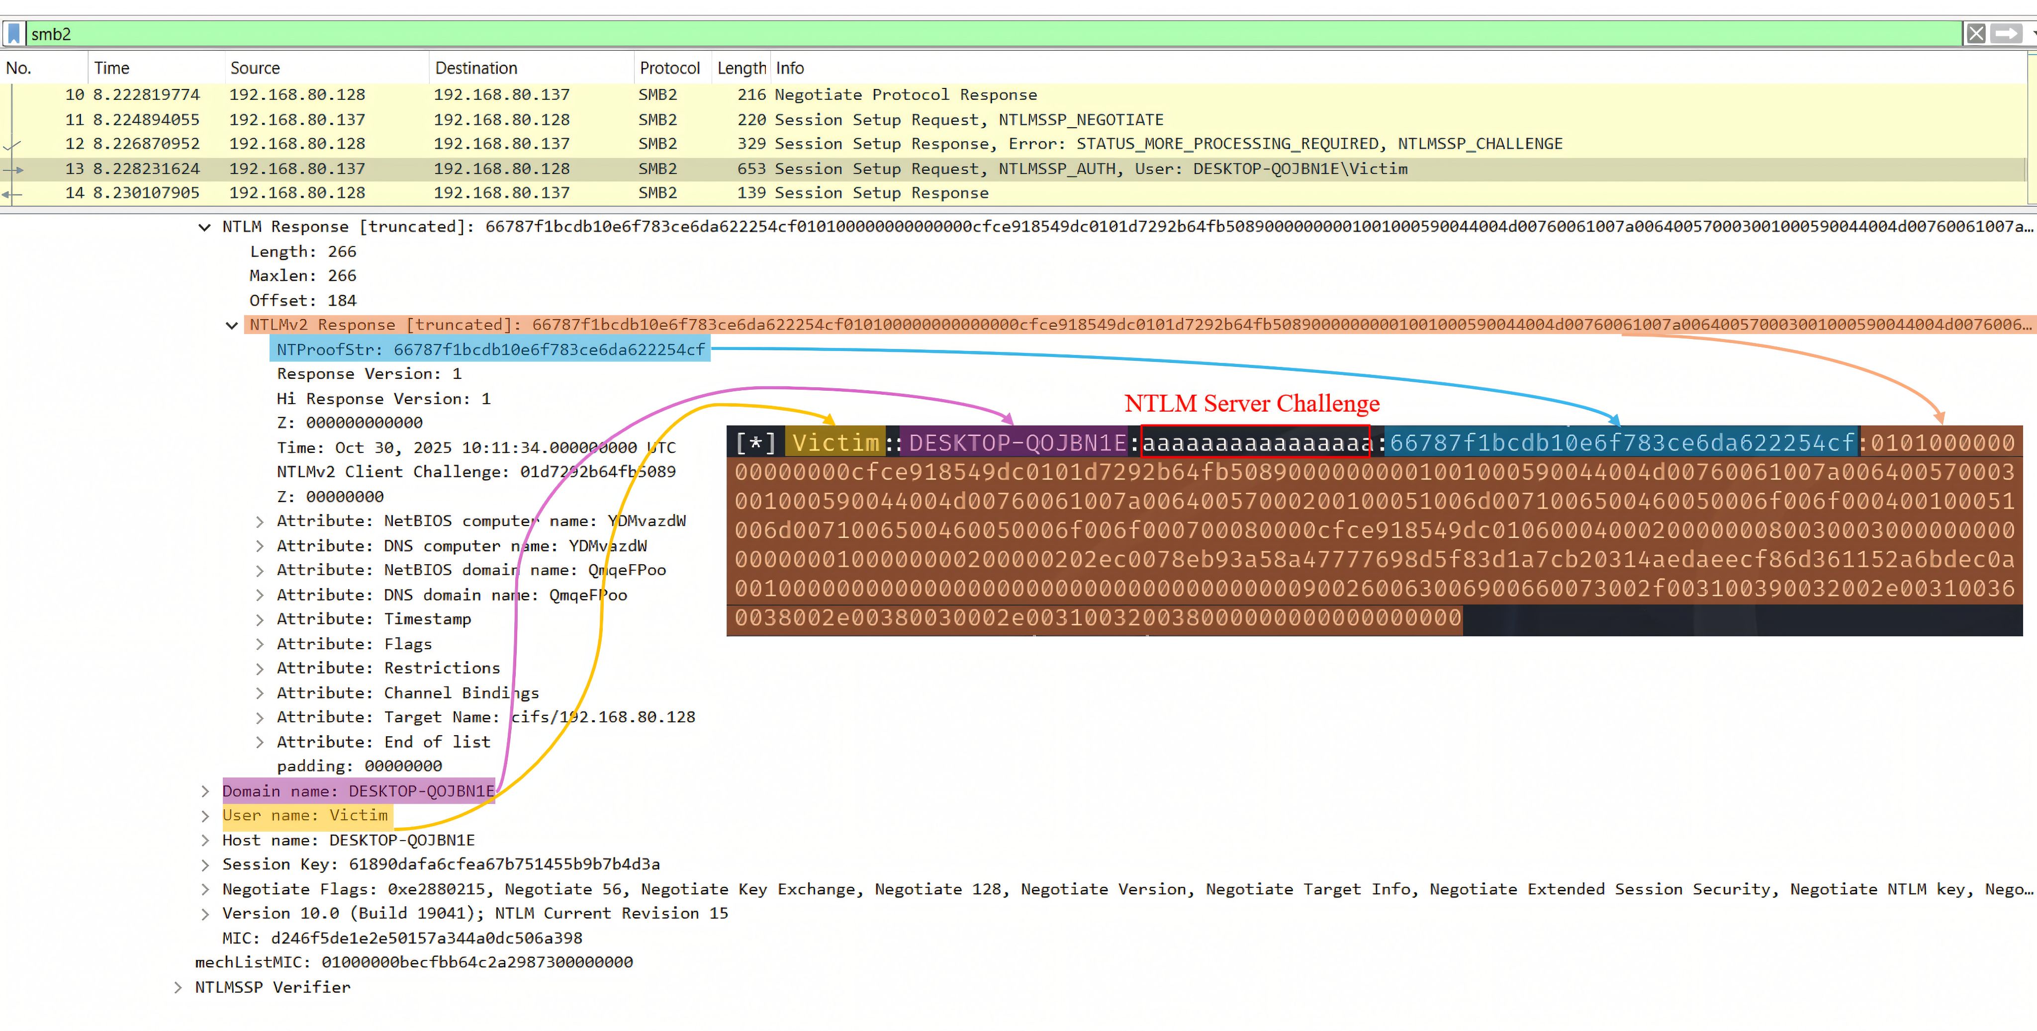Select packet 12 NTLMSSP_CHALLENGE row
The height and width of the screenshot is (1031, 2037).
[791, 144]
